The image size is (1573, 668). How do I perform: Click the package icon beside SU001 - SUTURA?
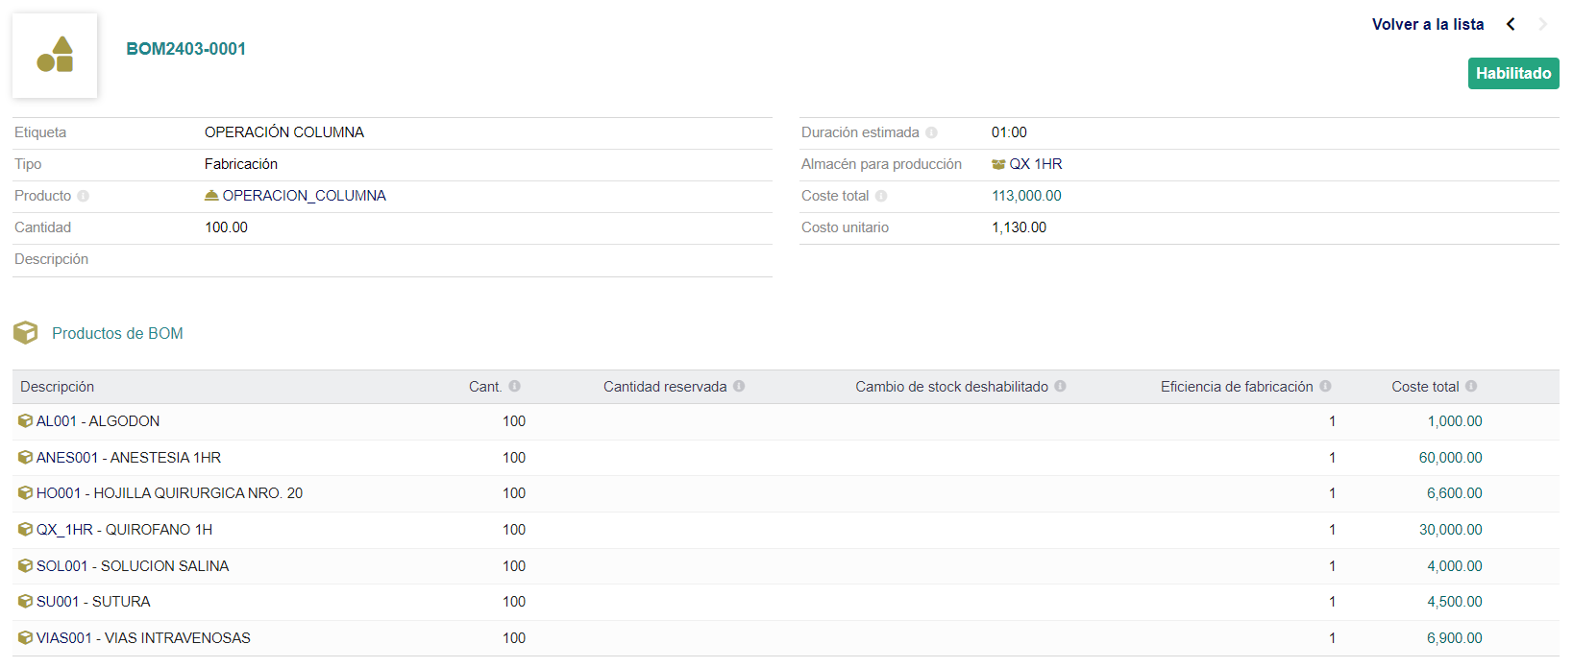point(26,602)
